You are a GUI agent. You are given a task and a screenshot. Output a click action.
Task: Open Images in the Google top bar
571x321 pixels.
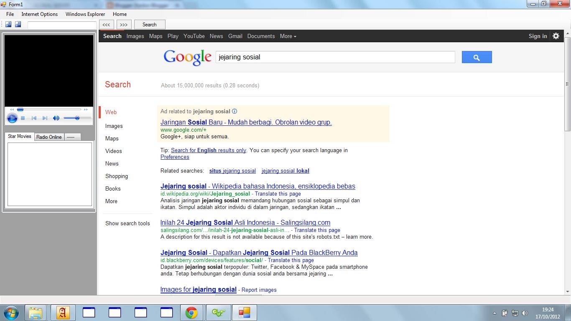point(135,36)
